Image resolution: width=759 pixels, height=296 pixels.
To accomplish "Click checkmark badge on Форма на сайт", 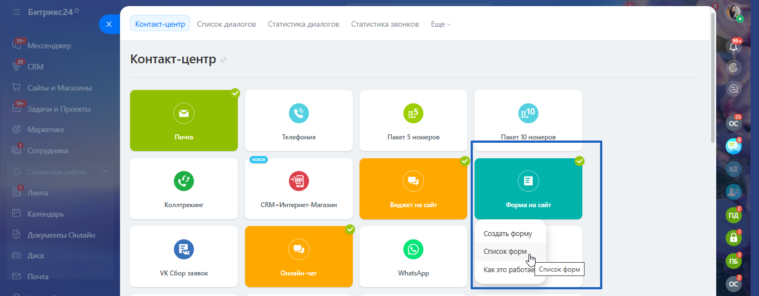I will point(580,161).
